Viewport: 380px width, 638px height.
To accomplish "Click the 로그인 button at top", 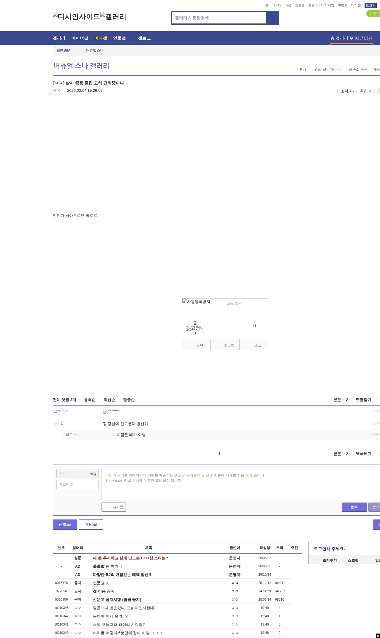I will point(370,5).
